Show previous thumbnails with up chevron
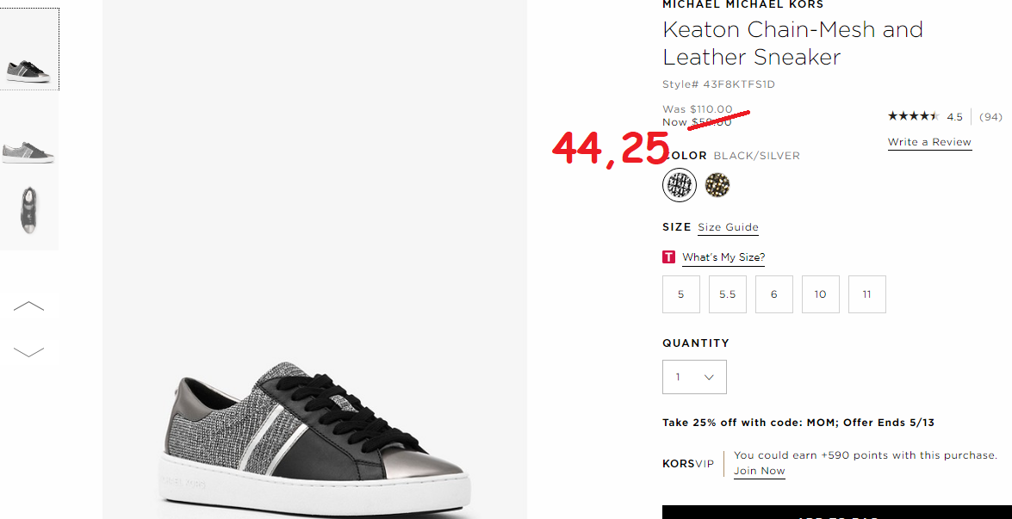Image resolution: width=1012 pixels, height=519 pixels. click(29, 306)
